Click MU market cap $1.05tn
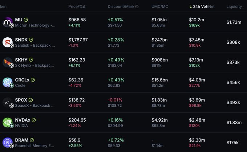Viewport: 247px width, 152px height. pos(159,20)
